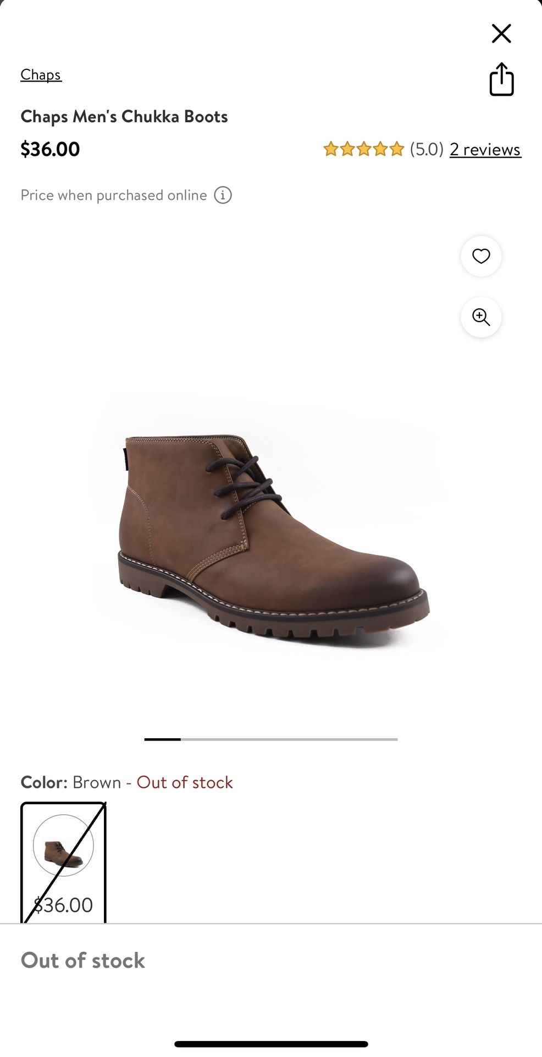Screen dimensions: 542x1057
Task: Open the 2 reviews link
Action: 485,149
